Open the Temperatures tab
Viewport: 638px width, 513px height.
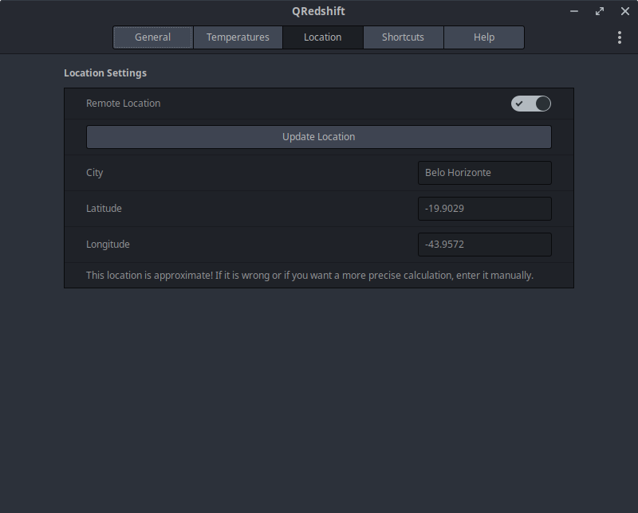click(238, 37)
